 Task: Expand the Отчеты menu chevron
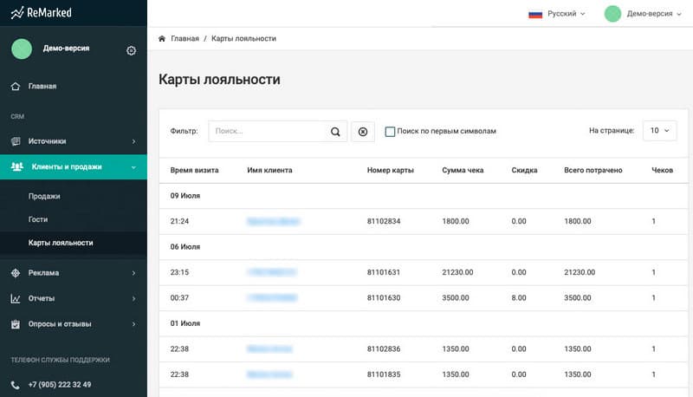click(x=134, y=299)
